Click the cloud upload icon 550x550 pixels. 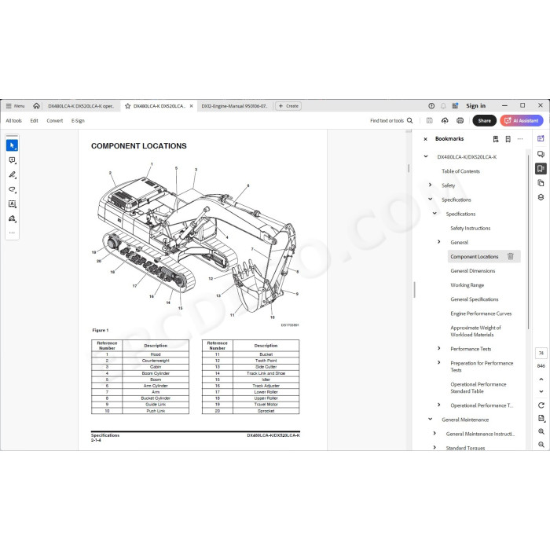coord(445,121)
